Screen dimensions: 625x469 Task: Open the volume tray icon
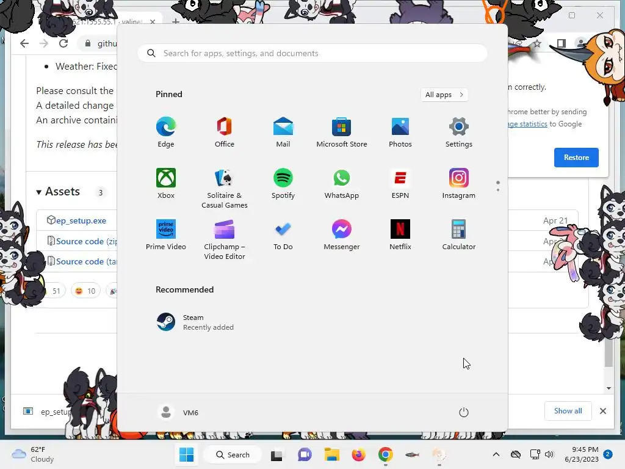point(549,454)
